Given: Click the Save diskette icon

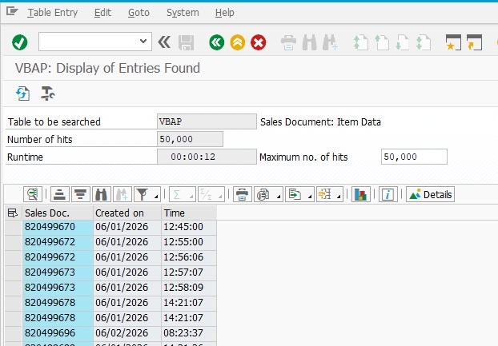Looking at the screenshot, I should click(186, 42).
